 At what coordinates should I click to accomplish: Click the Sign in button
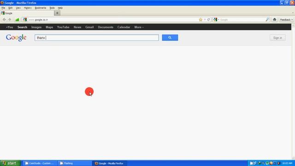click(277, 38)
